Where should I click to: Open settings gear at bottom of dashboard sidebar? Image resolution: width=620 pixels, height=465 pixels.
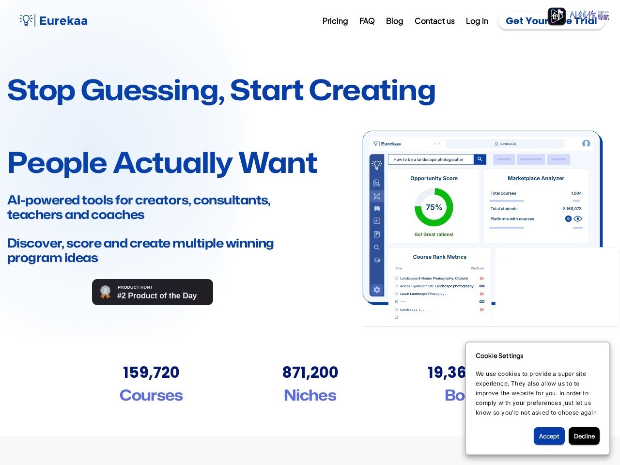point(376,290)
